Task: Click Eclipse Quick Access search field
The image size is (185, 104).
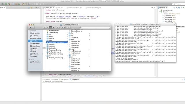Action: click(178, 4)
